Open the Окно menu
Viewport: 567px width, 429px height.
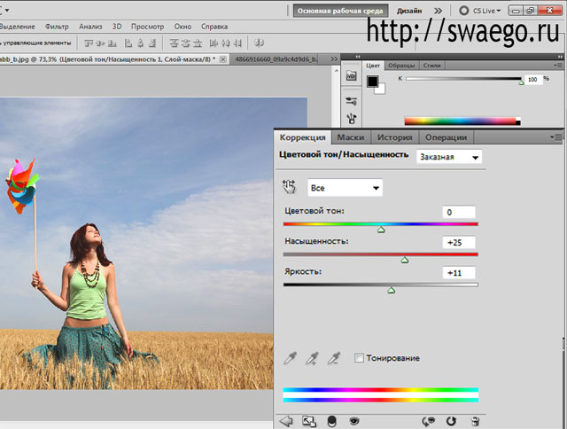(183, 27)
